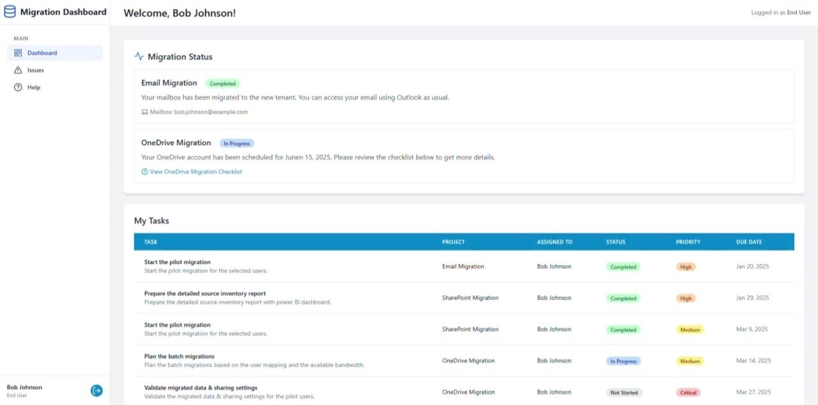This screenshot has width=818, height=405.
Task: Click High priority badge in Jan 20 row
Action: [x=686, y=267]
